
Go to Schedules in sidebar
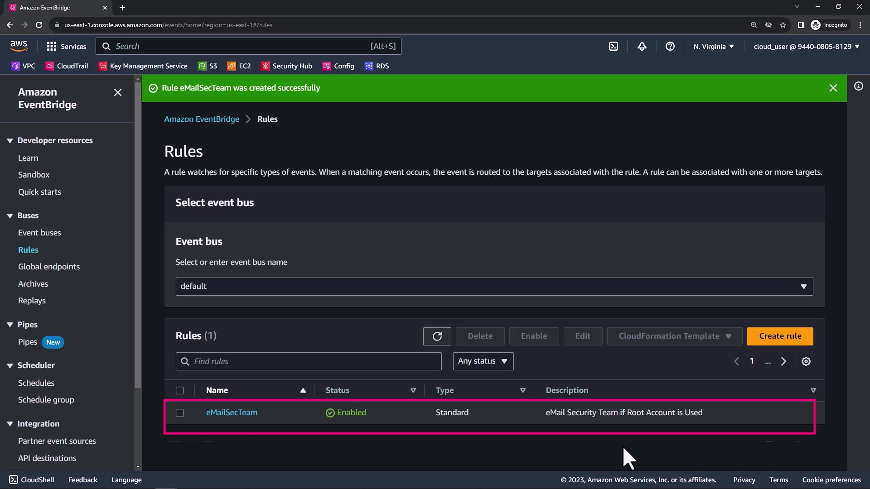[36, 383]
